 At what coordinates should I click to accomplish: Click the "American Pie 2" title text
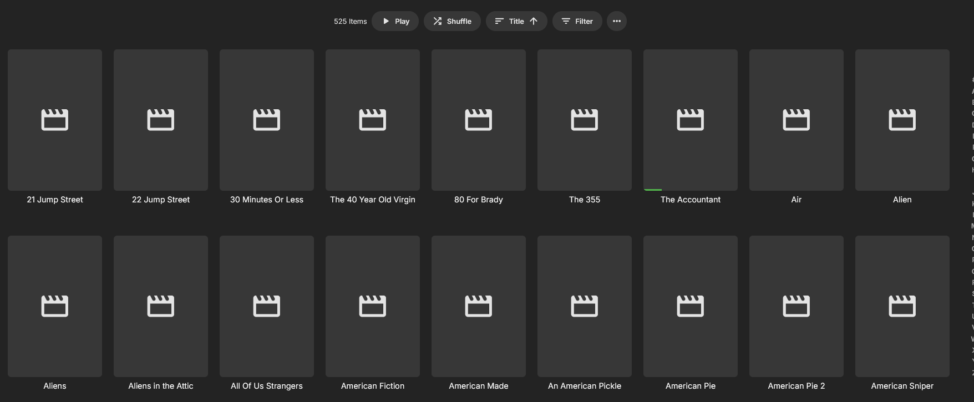tap(797, 386)
